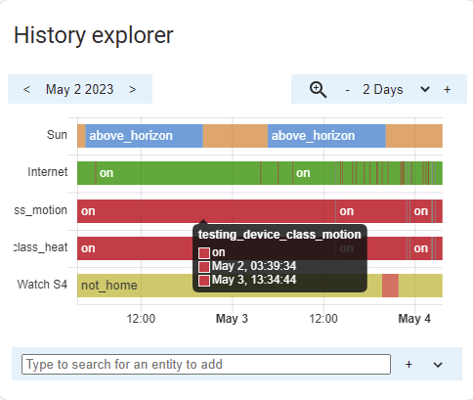Click the Internet row label
Screen dimensions: 473x400
[x=48, y=172]
